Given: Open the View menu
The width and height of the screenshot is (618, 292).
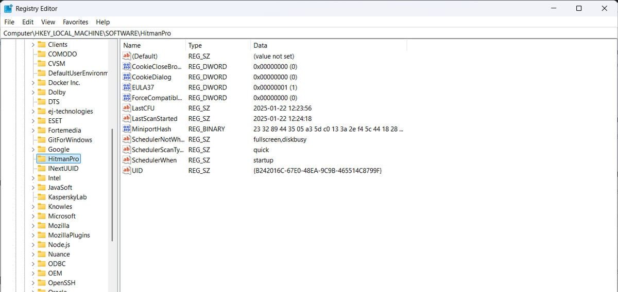Looking at the screenshot, I should click(x=48, y=22).
